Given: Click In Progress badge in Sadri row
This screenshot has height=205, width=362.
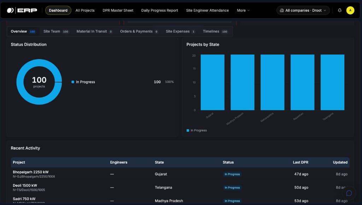Looking at the screenshot, I should point(232,201).
